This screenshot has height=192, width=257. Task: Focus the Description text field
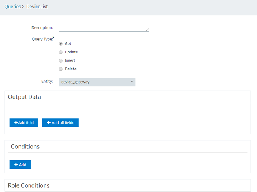104,28
